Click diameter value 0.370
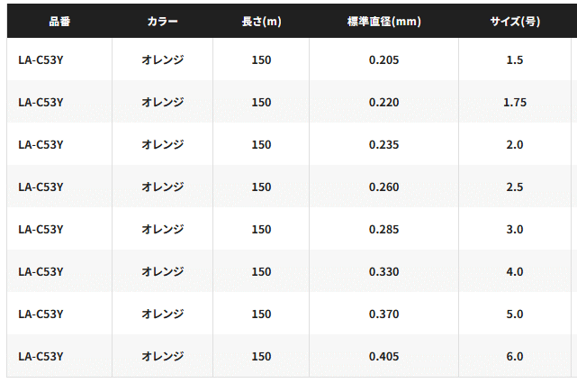The image size is (577, 383). pyautogui.click(x=383, y=315)
